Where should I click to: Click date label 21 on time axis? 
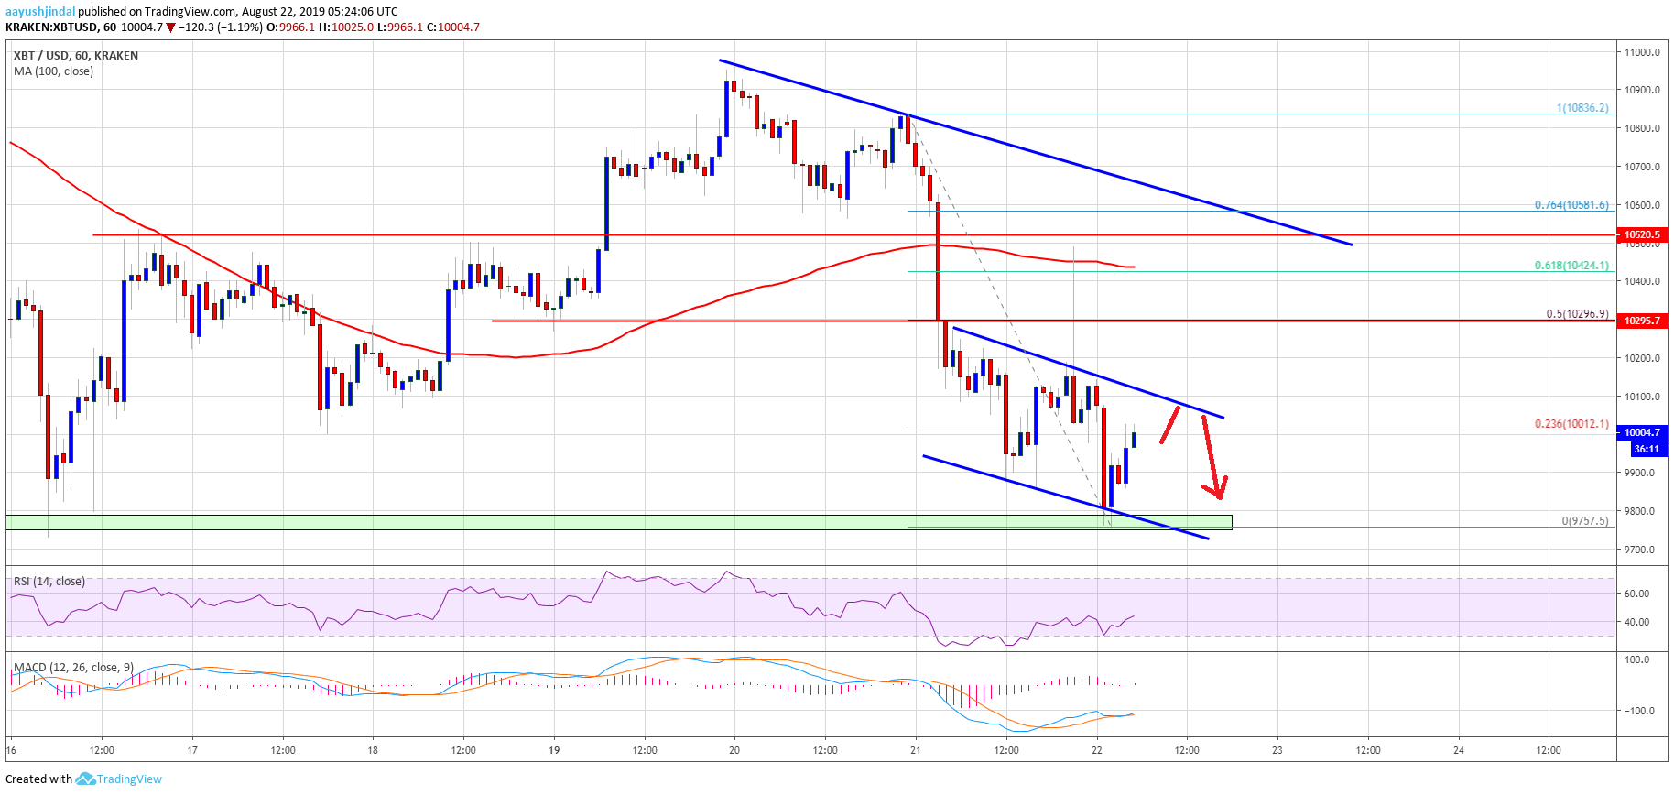(916, 750)
